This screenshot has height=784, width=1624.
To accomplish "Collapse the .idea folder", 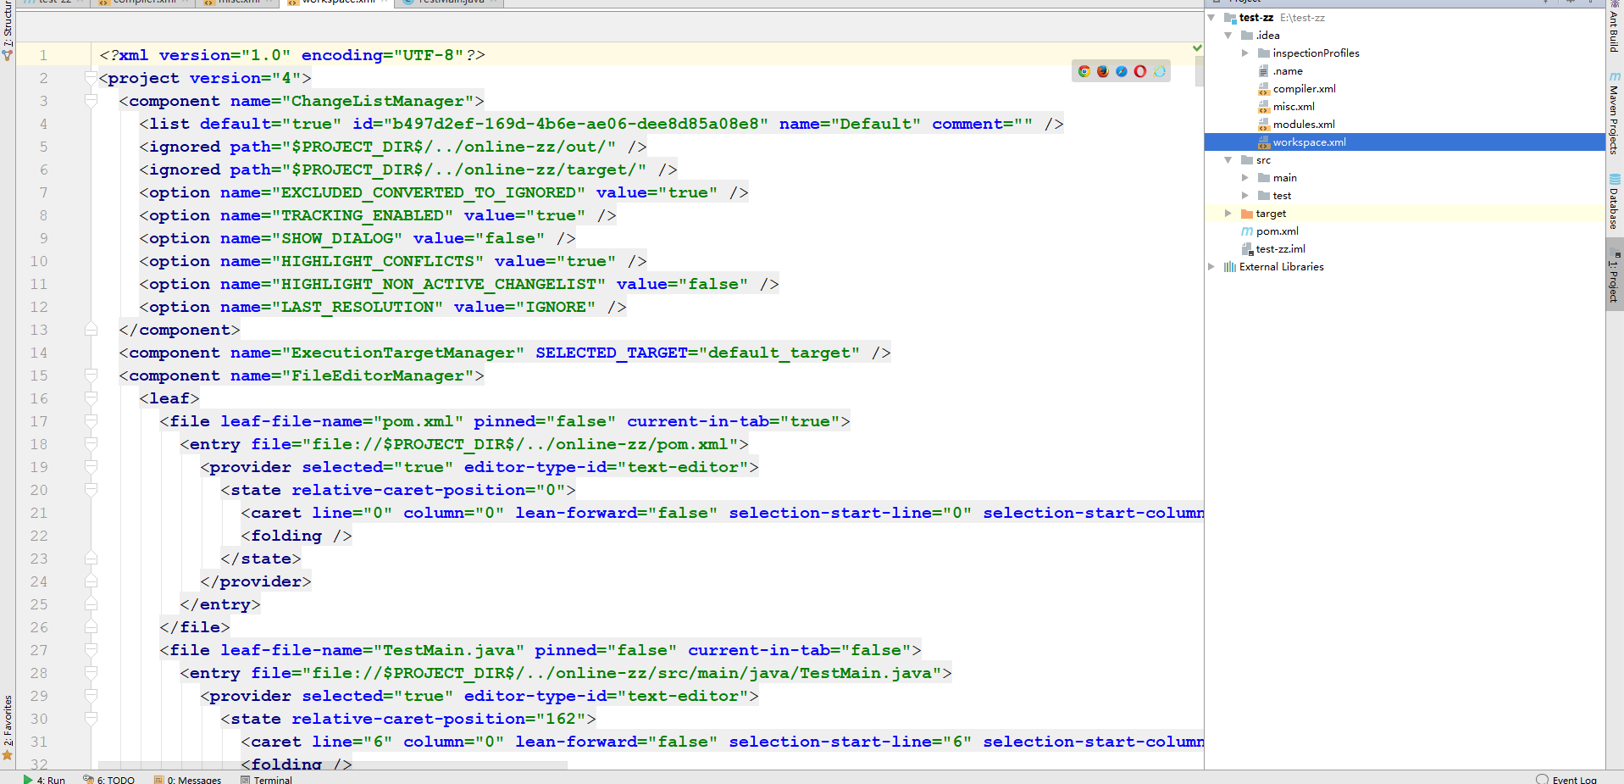I will [x=1228, y=36].
